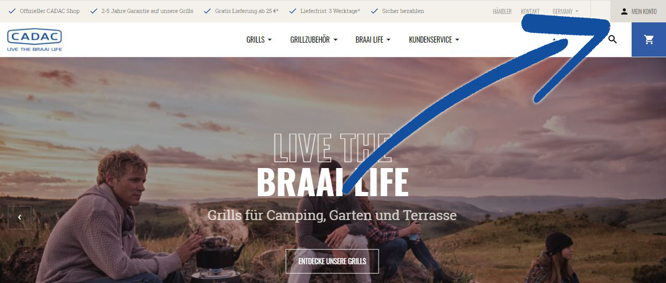
Task: Expand the Grillzubehör dropdown menu
Action: pos(314,40)
